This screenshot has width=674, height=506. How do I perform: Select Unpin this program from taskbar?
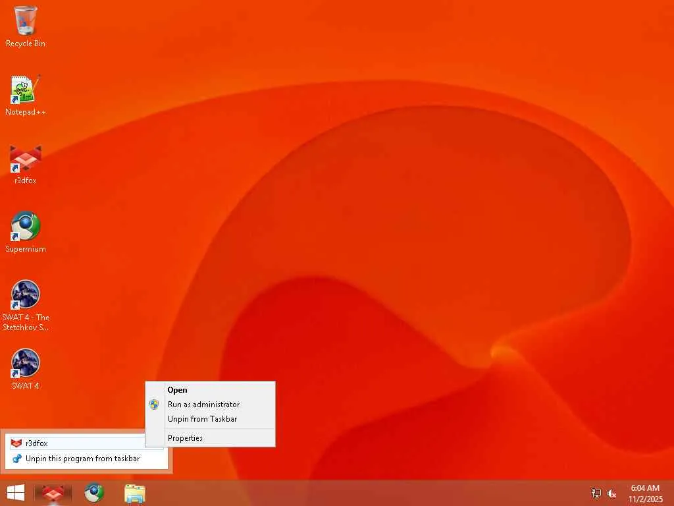[x=86, y=459]
